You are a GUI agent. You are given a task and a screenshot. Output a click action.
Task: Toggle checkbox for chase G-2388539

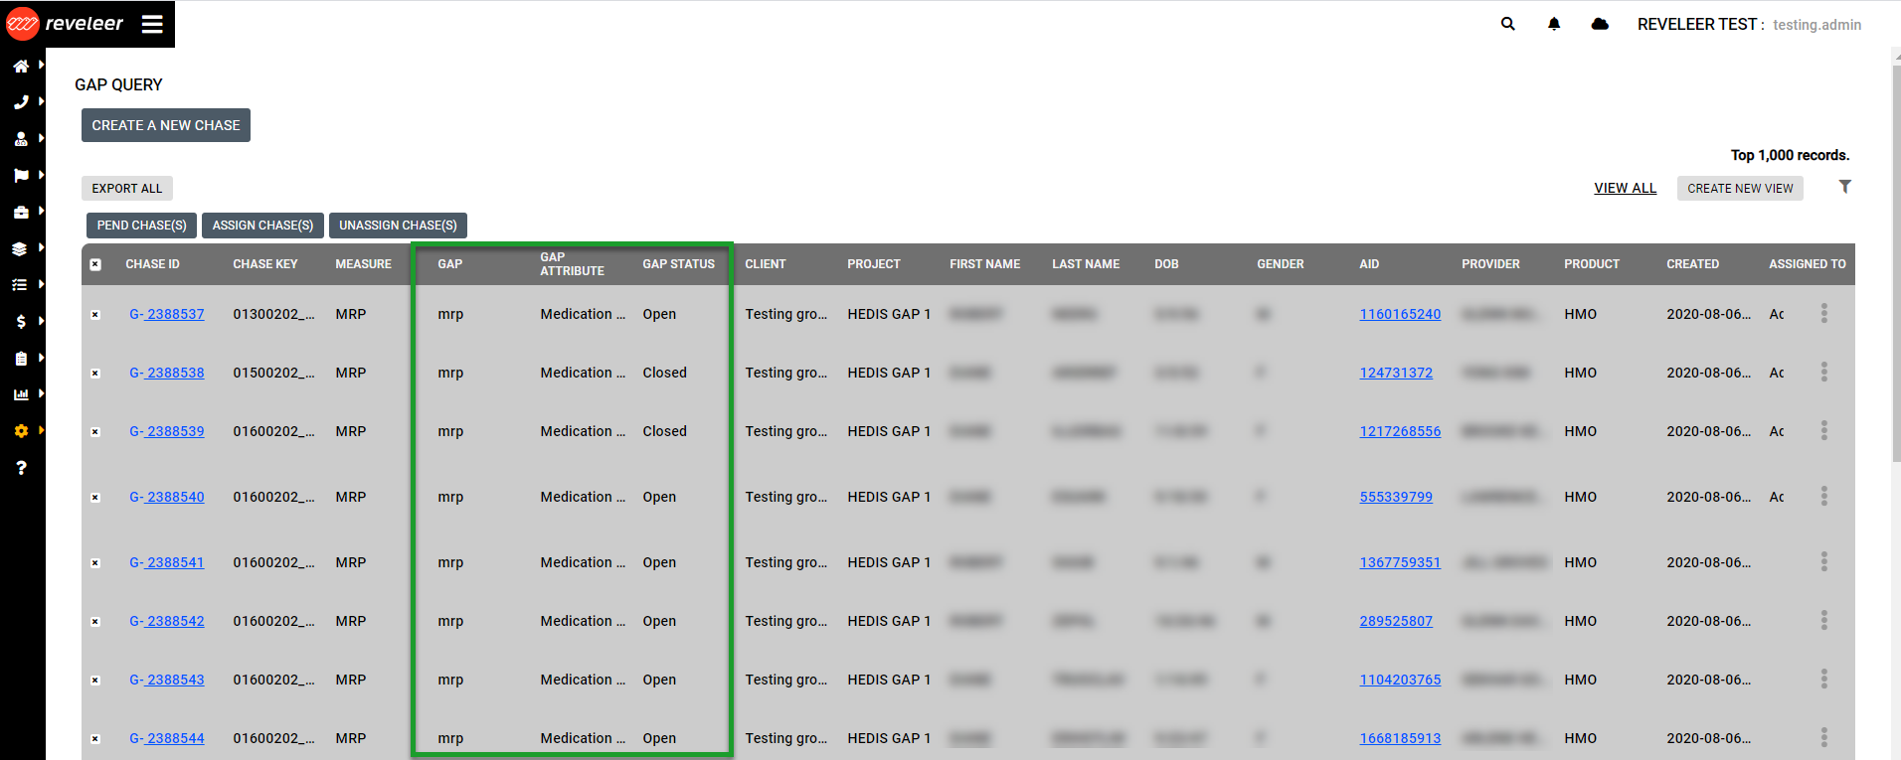(x=95, y=432)
